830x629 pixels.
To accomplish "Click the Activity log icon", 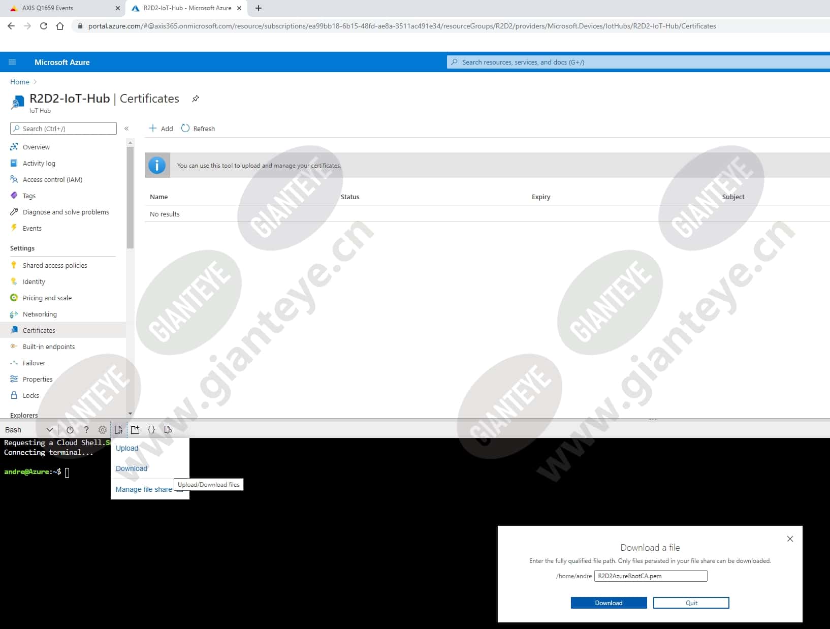I will [x=14, y=163].
